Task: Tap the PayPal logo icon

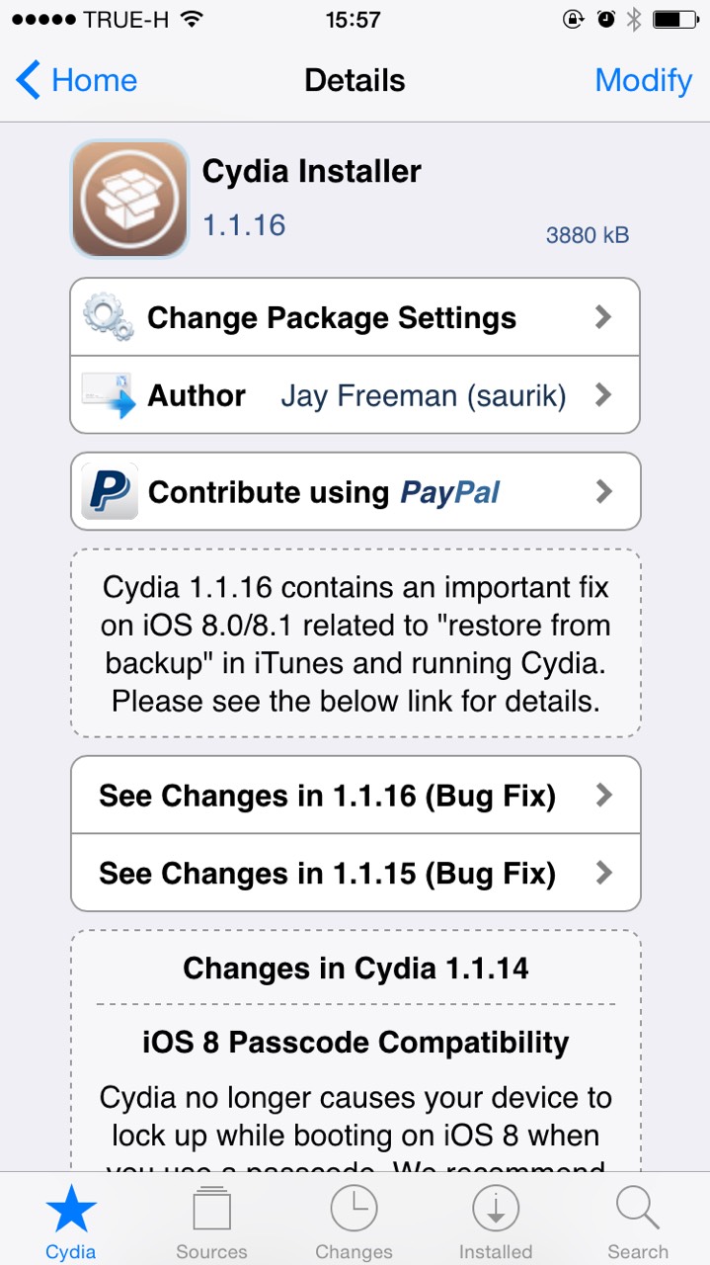Action: [x=109, y=491]
